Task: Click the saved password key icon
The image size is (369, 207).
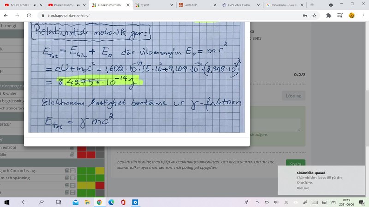Action: click(x=304, y=15)
